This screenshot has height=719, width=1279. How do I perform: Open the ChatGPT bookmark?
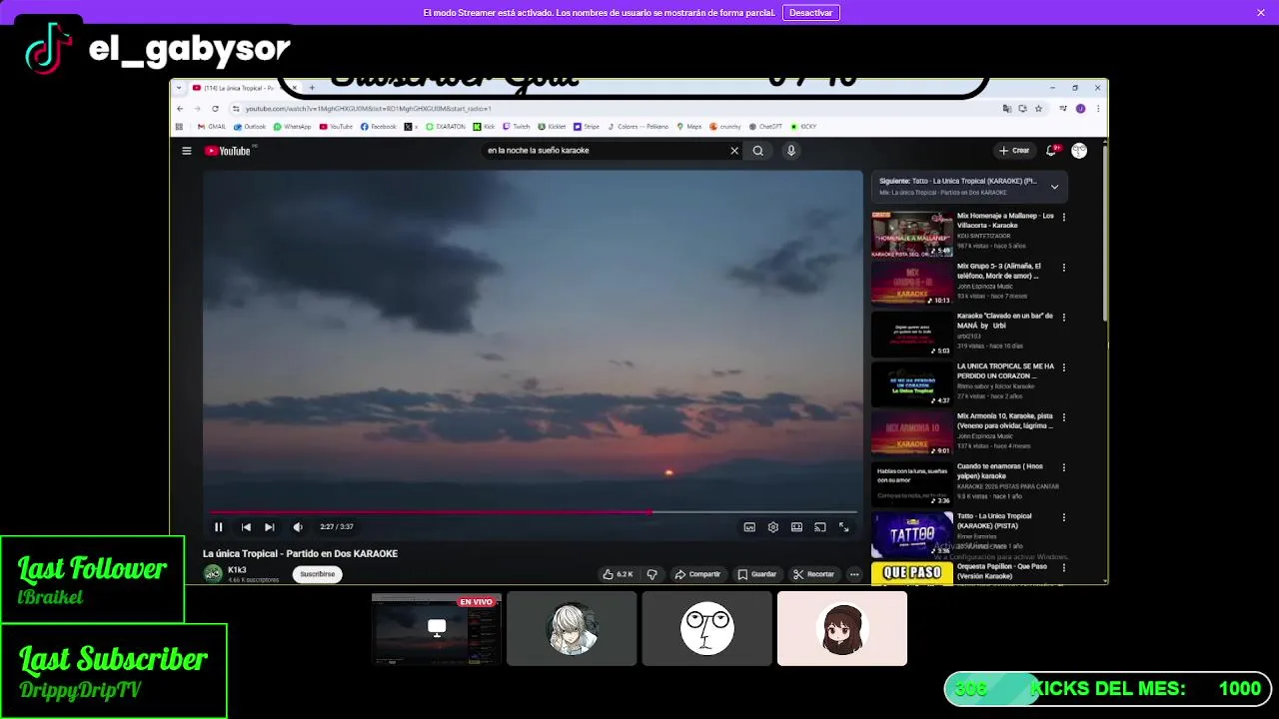(x=765, y=127)
